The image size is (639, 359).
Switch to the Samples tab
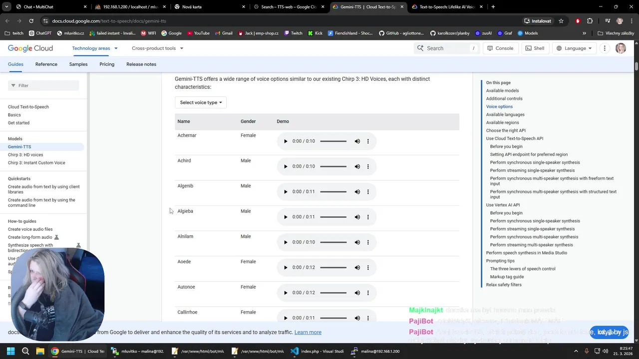pyautogui.click(x=78, y=64)
